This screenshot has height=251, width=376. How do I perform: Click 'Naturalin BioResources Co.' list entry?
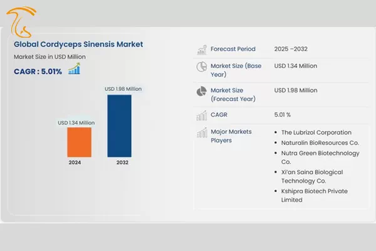320,143
